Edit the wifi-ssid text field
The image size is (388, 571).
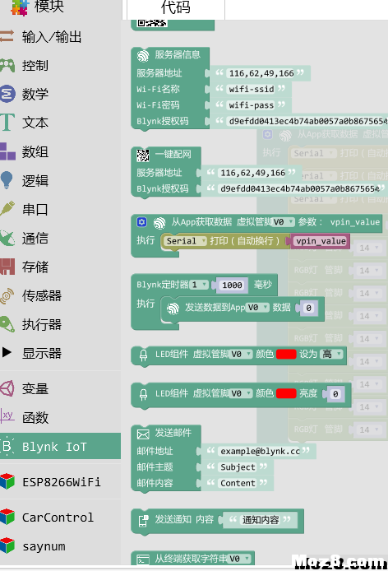[252, 89]
